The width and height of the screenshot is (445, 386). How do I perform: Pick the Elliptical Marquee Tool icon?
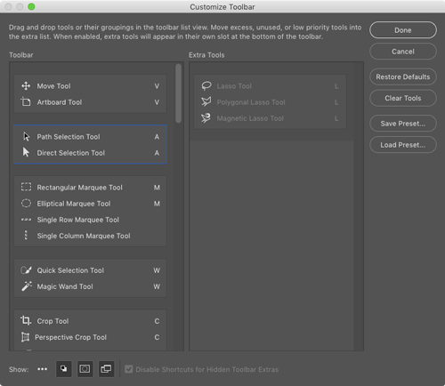coord(26,203)
